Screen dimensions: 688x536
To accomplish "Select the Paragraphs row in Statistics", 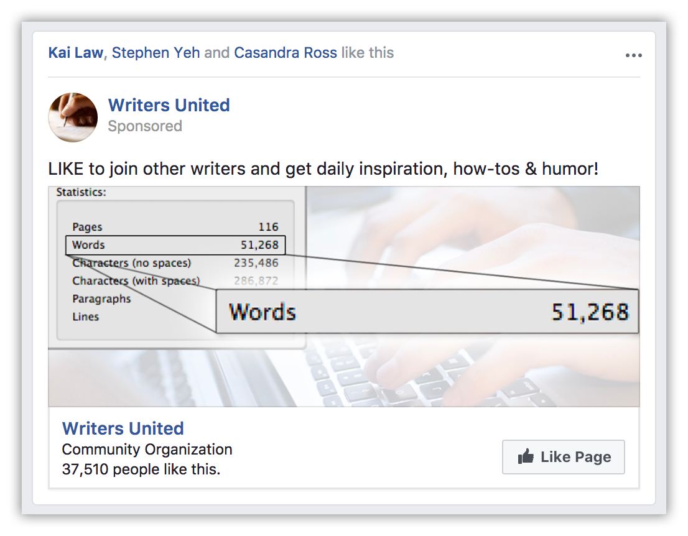I will (x=102, y=298).
